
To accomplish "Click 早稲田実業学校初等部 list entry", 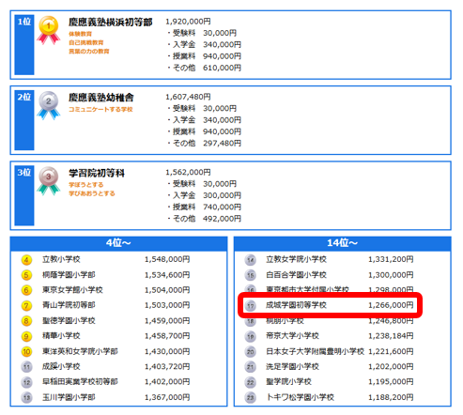I will click(x=80, y=382).
